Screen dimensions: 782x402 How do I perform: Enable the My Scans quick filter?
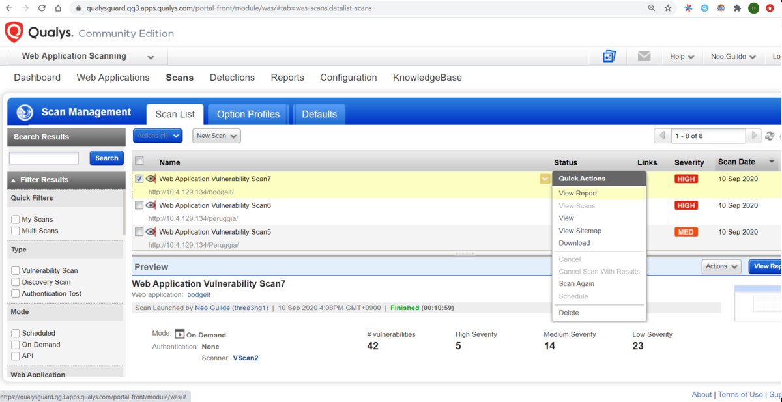click(16, 220)
